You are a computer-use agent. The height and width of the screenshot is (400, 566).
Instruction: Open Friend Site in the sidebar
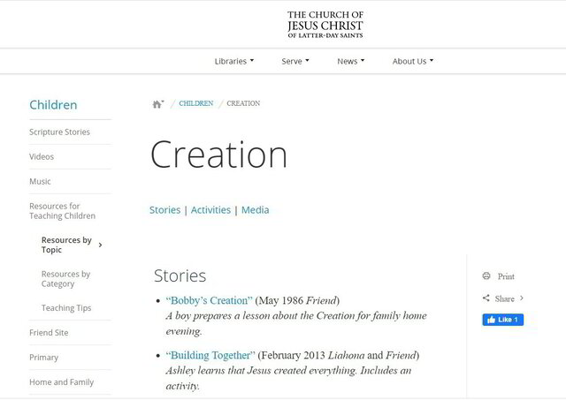49,333
